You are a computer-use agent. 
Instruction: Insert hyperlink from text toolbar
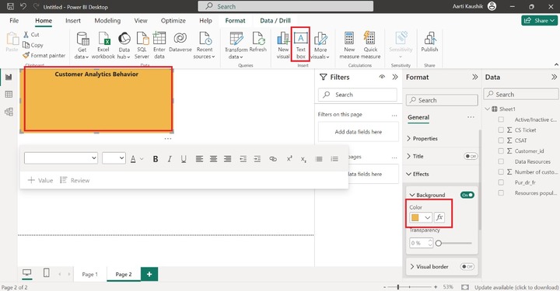coord(273,159)
